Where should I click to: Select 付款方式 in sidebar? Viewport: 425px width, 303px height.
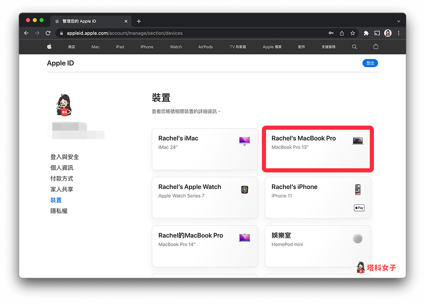click(x=62, y=179)
